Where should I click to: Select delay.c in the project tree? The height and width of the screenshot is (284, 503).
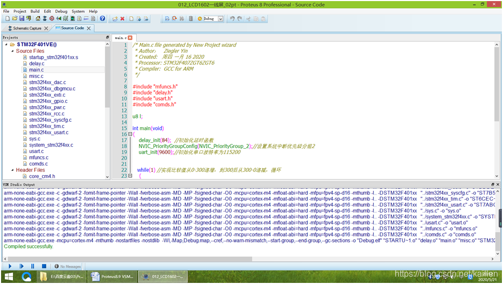[x=37, y=64]
